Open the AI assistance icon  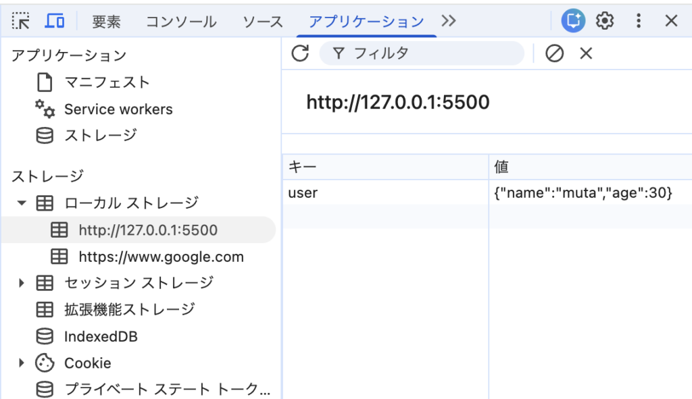[x=573, y=21]
